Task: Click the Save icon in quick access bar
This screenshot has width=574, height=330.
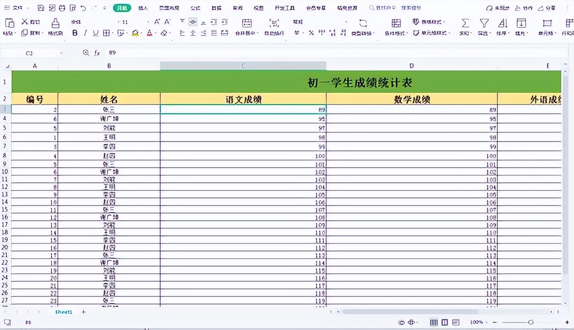Action: [41, 8]
